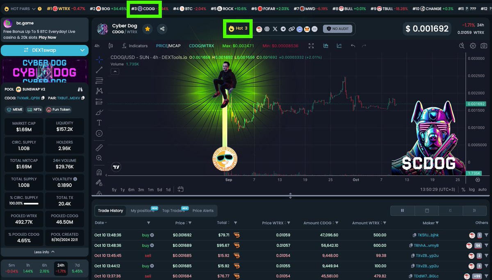Open pool explorer binoculars icon

click(80, 89)
